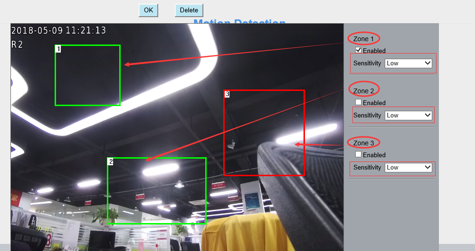The image size is (475, 251).
Task: Click the timestamp 2018-05-09 11:21:13 overlay
Action: [x=58, y=30]
